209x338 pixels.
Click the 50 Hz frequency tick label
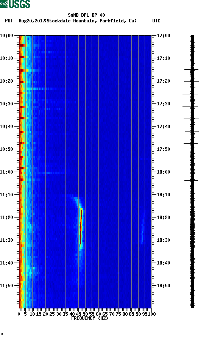85,314
